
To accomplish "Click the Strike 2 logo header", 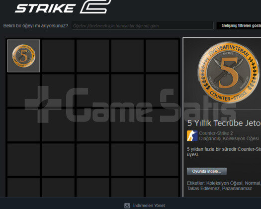I will pyautogui.click(x=63, y=6).
